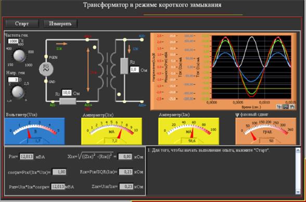The image size is (306, 202).
Task: Click the FGEN terminal node
Action: tap(46, 57)
